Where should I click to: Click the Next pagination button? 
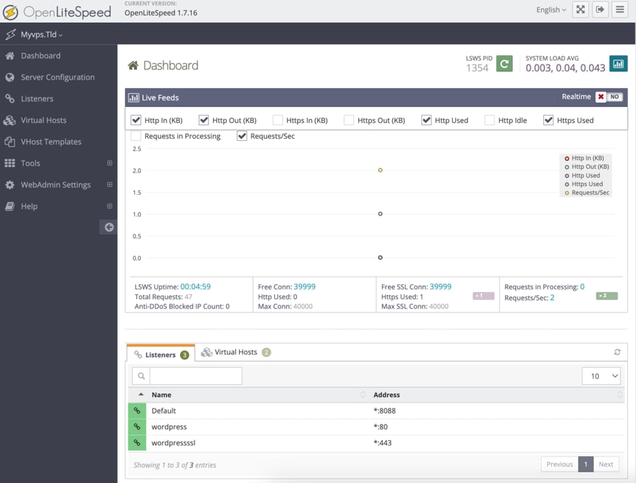(606, 464)
